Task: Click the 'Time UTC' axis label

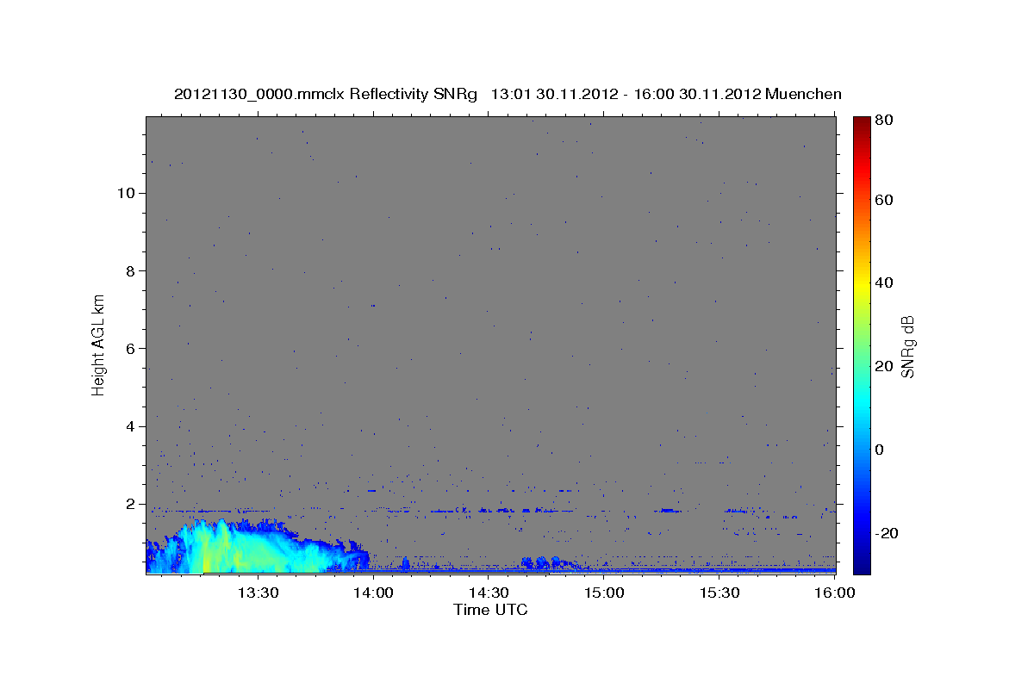Action: coord(490,610)
